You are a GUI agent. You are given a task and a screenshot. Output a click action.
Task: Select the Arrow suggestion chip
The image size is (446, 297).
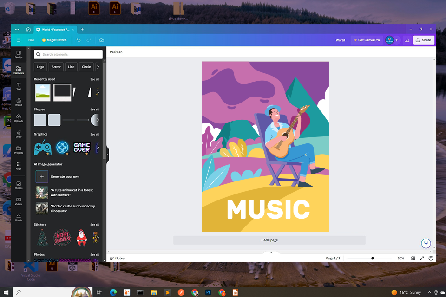(x=56, y=67)
